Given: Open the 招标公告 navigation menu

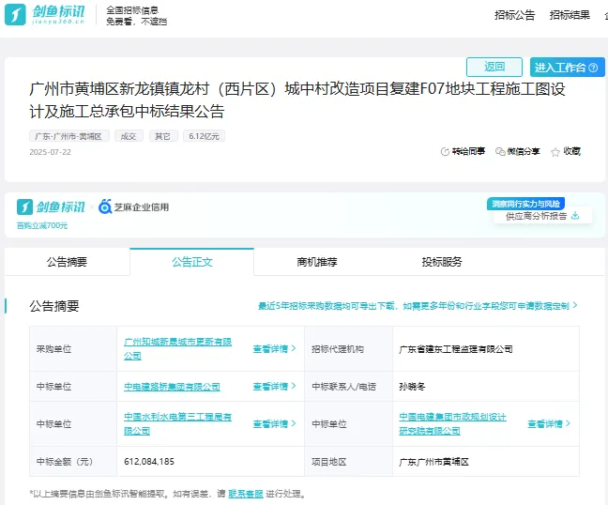Looking at the screenshot, I should point(514,15).
